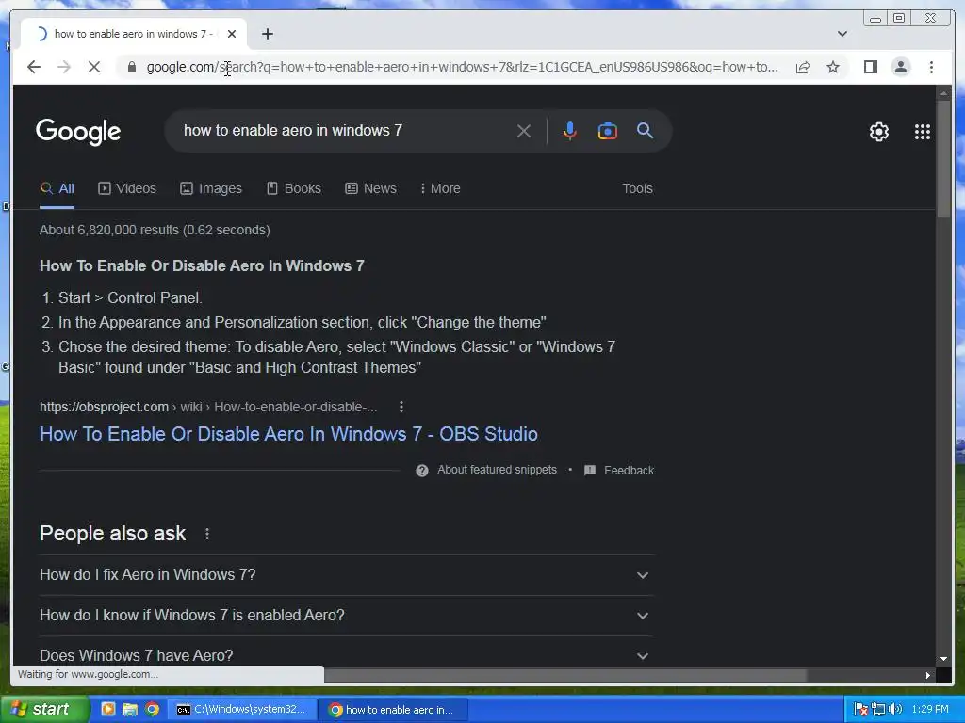
Task: Launch Chrome from quick launch
Action: pyautogui.click(x=152, y=710)
